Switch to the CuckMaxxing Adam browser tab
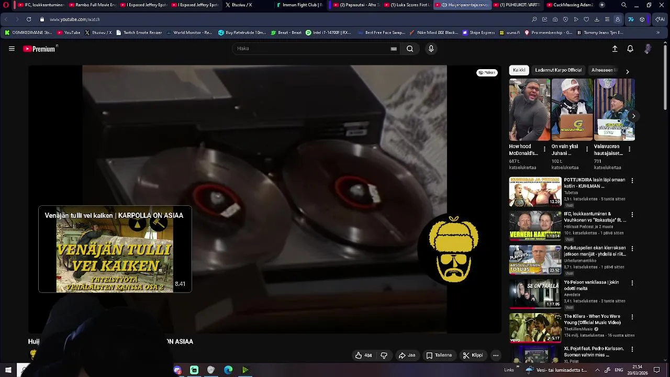 point(569,5)
